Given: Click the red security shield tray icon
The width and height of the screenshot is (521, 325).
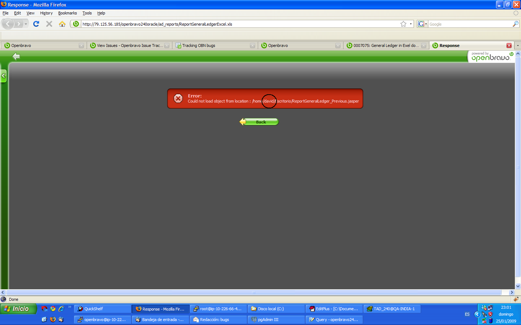Looking at the screenshot, I should (491, 314).
